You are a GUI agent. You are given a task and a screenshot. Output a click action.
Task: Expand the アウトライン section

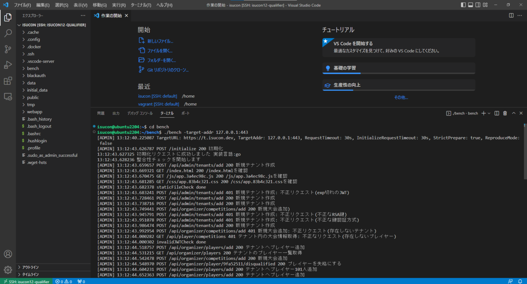click(x=53, y=267)
